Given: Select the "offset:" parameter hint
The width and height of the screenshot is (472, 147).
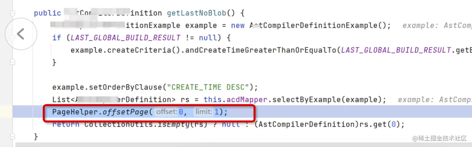Looking at the screenshot, I should tap(167, 112).
